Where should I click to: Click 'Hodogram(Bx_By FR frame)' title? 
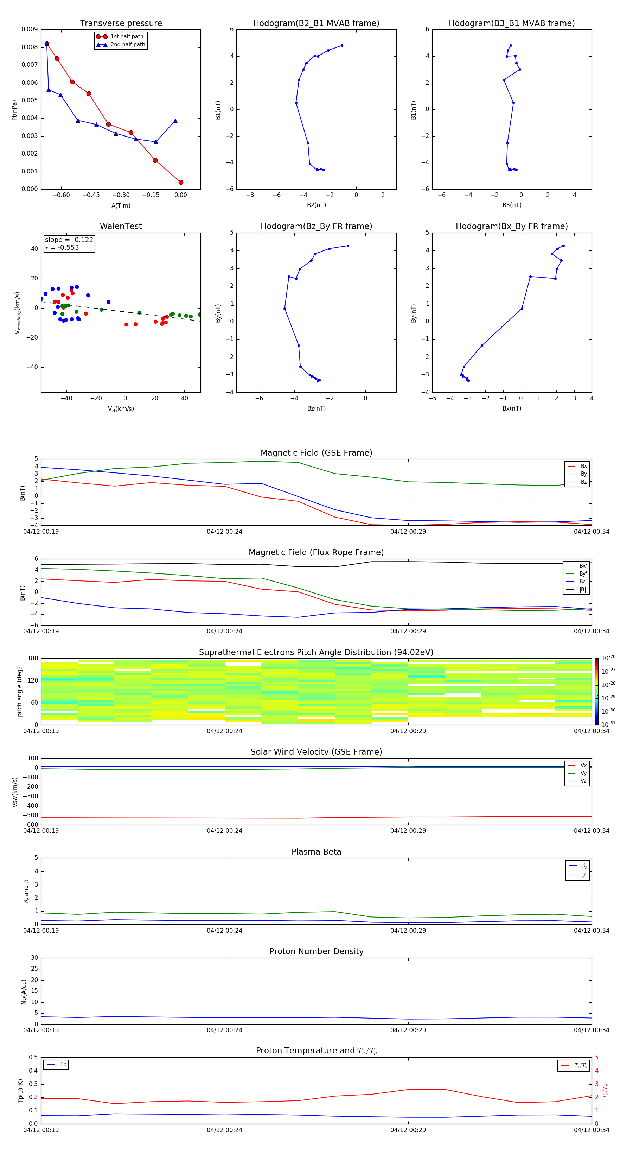(x=512, y=226)
